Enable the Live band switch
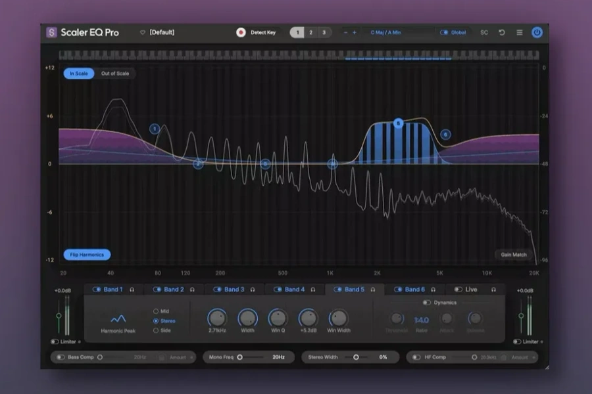 [x=458, y=290]
